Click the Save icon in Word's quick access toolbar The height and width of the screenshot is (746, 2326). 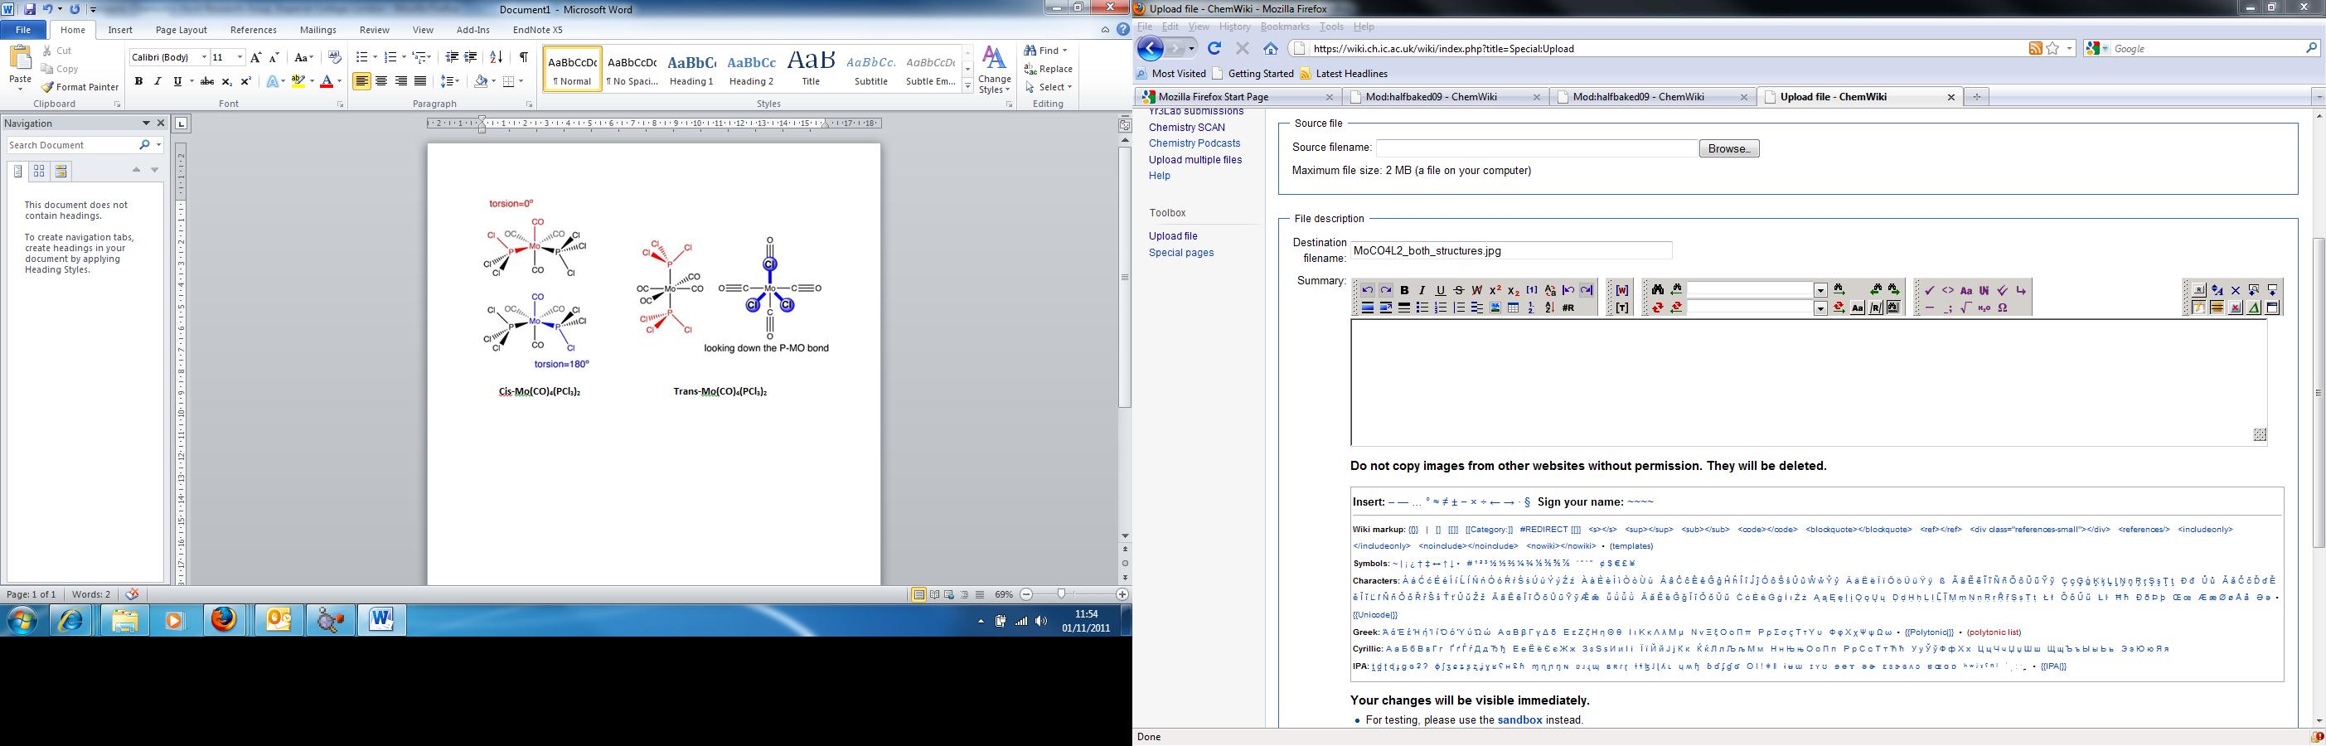coord(30,9)
